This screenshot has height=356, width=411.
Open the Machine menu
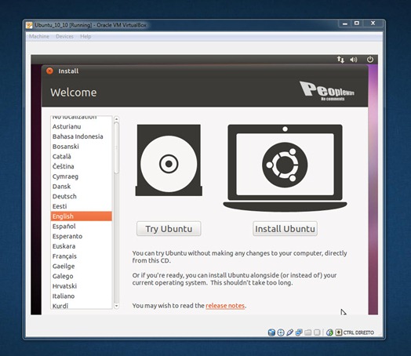(x=39, y=36)
